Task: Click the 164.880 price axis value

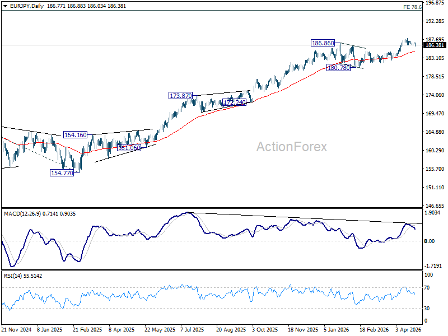Action: (x=435, y=132)
